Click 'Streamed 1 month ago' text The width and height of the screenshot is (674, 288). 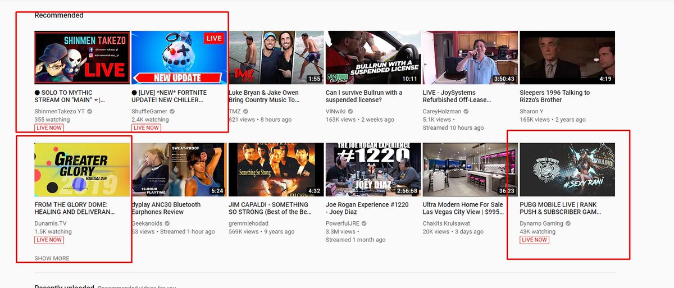pos(356,240)
